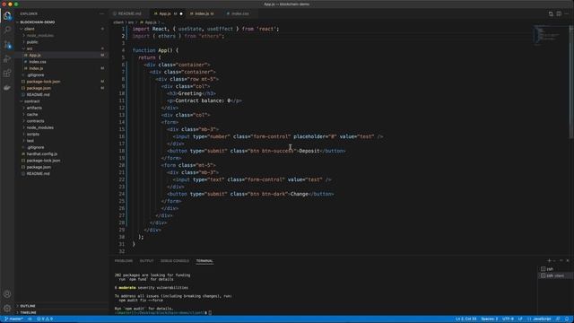Viewport: 574px width, 323px height.
Task: Click the synchronize changes icon in status bar
Action: point(30,319)
